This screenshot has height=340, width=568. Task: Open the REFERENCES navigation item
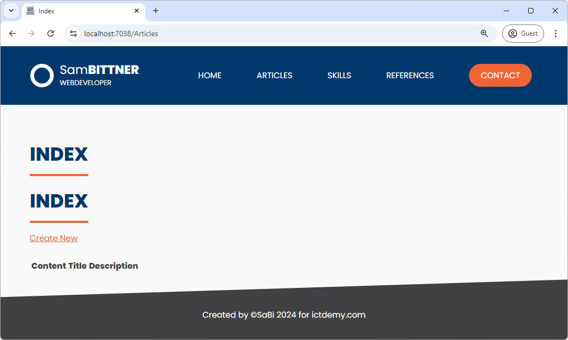[410, 76]
